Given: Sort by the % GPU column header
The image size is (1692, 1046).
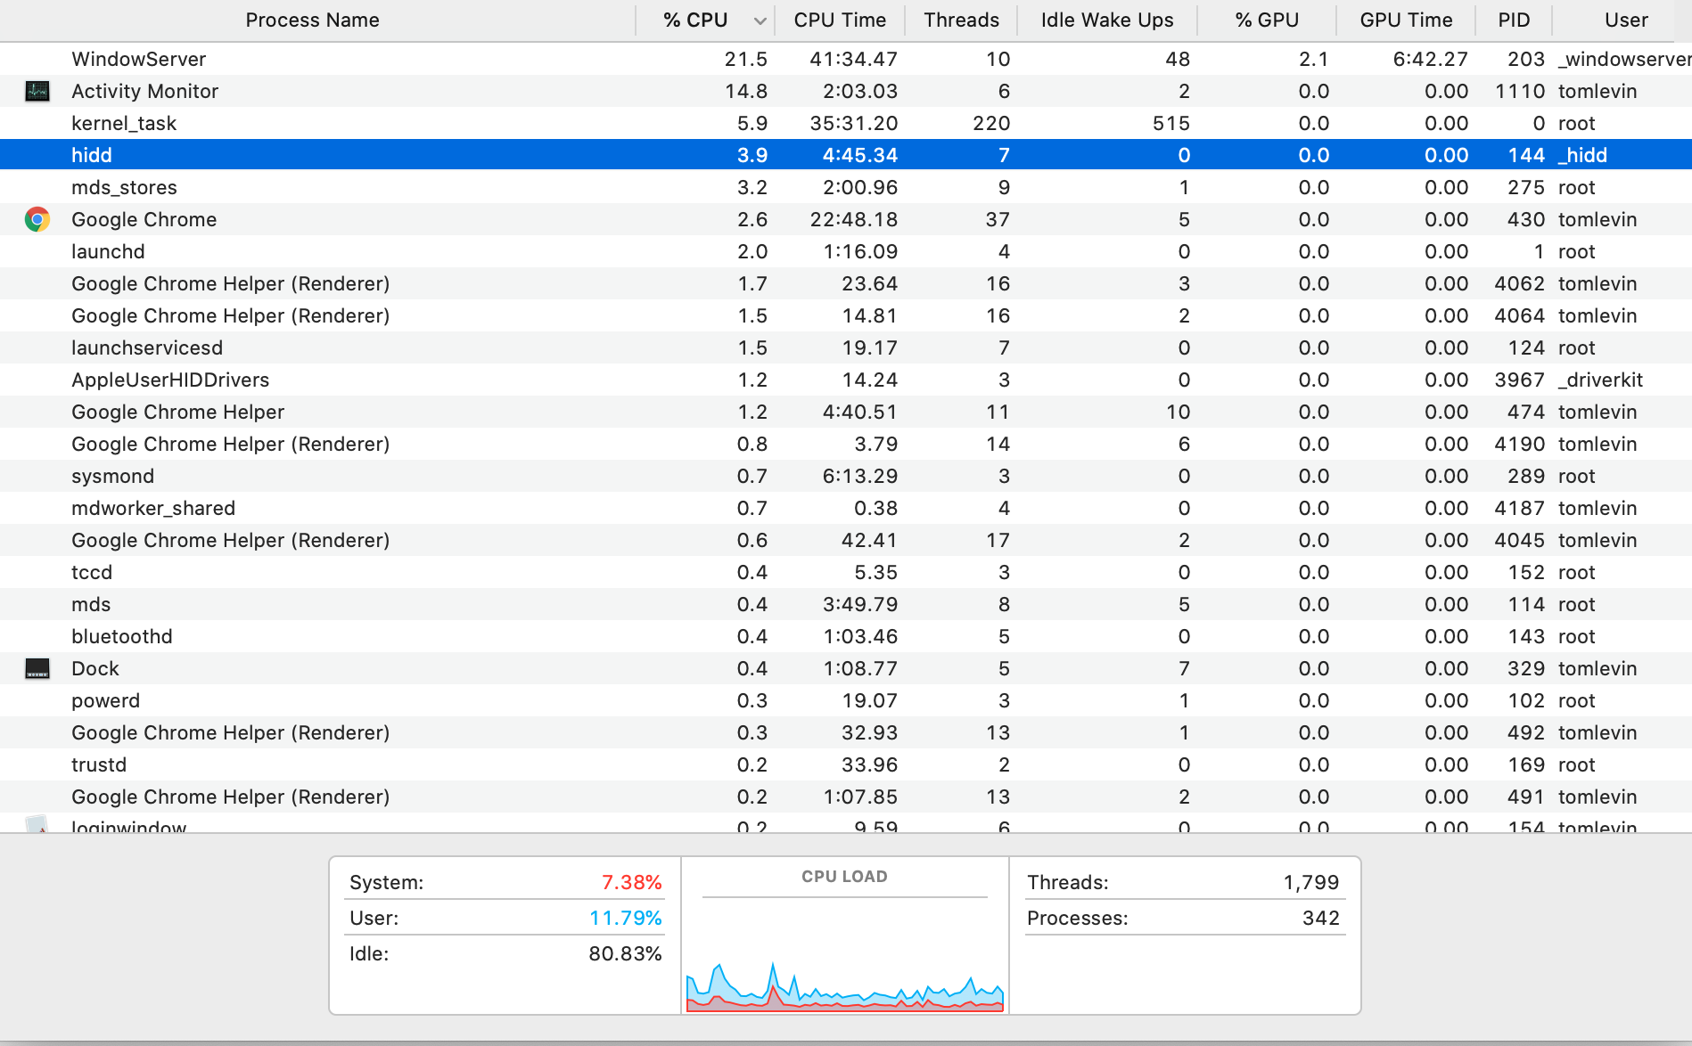Looking at the screenshot, I should click(1267, 20).
